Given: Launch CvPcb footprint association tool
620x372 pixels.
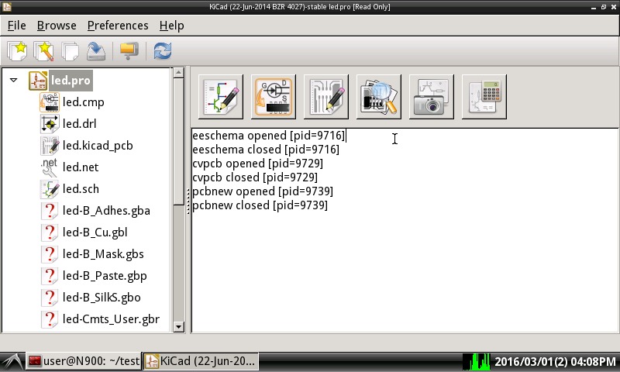Looking at the screenshot, I should pyautogui.click(x=274, y=96).
